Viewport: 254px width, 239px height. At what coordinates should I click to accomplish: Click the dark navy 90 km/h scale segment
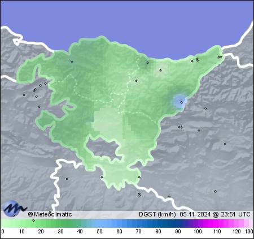[x=178, y=223]
